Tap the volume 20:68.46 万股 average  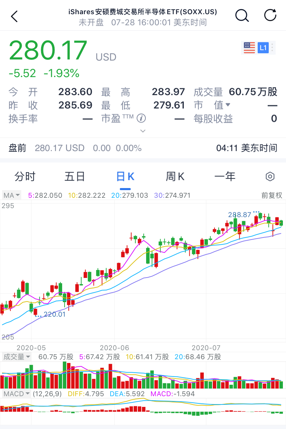tap(198, 357)
